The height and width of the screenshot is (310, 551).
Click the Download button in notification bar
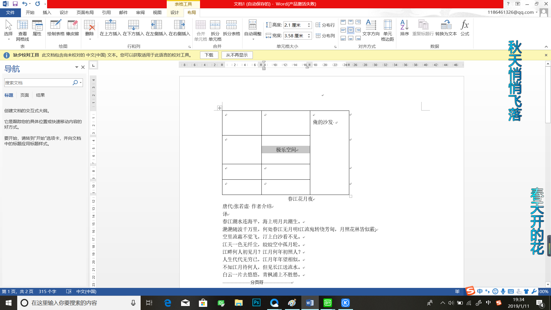[x=209, y=55]
